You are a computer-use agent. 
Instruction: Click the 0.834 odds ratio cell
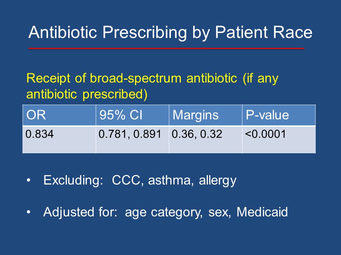coord(59,140)
